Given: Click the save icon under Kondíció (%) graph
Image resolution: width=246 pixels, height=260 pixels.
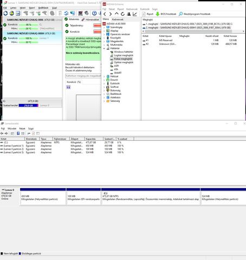Looking at the screenshot, I should pos(68,87).
